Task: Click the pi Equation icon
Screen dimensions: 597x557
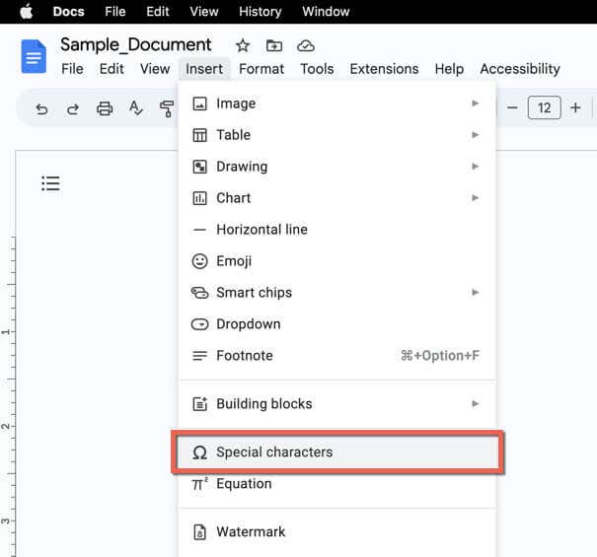Action: tap(199, 484)
